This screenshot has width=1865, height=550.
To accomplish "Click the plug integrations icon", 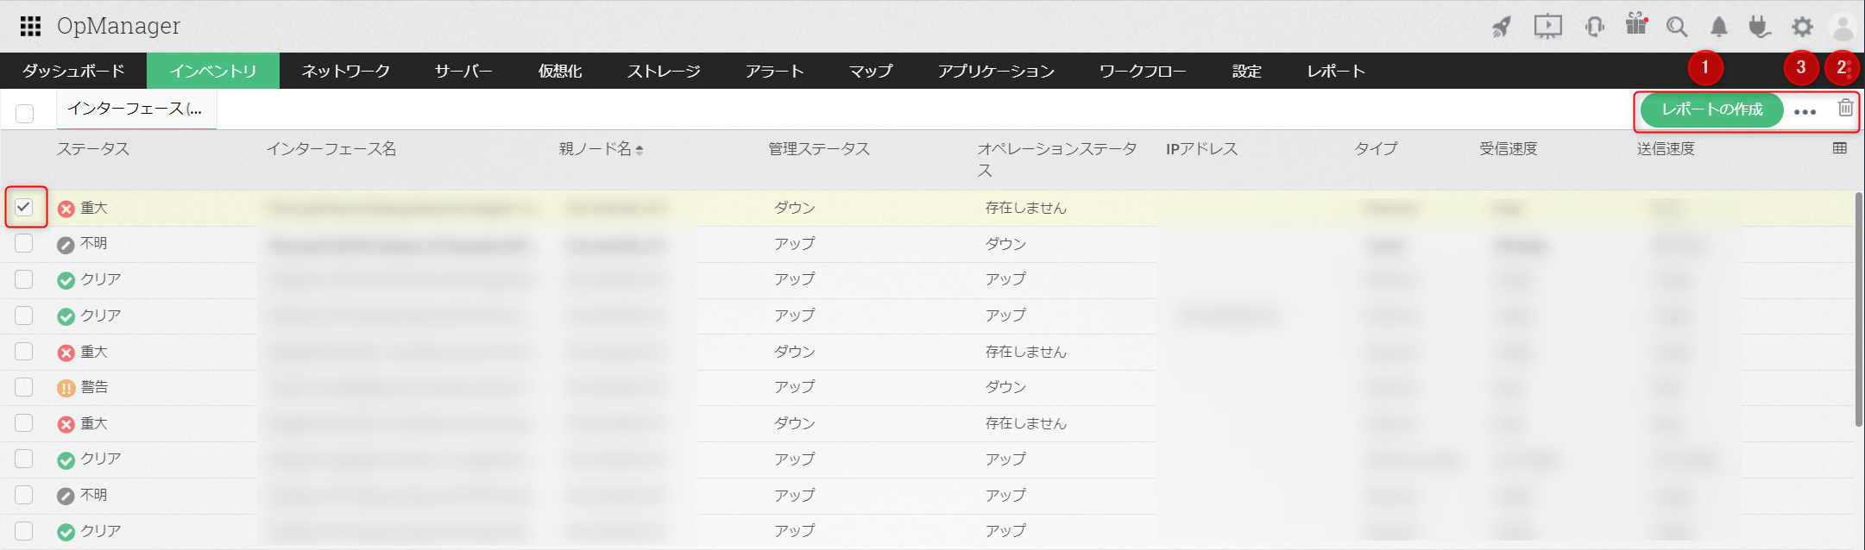I will (x=1759, y=27).
